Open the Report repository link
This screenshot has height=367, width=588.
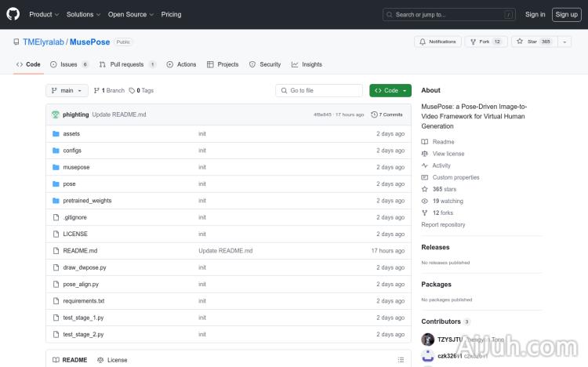pos(443,224)
